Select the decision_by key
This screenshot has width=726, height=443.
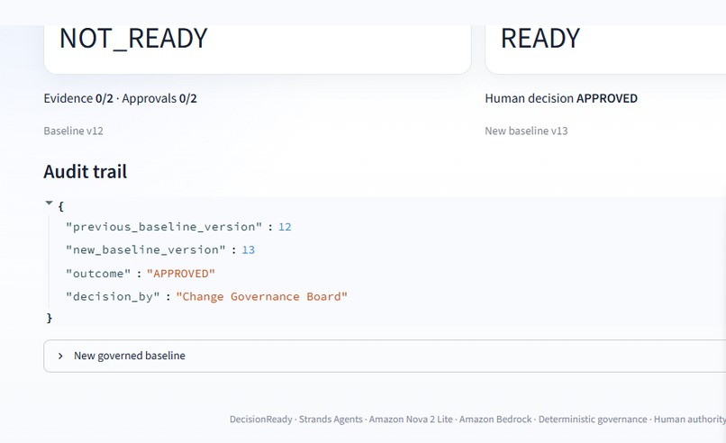click(x=113, y=297)
